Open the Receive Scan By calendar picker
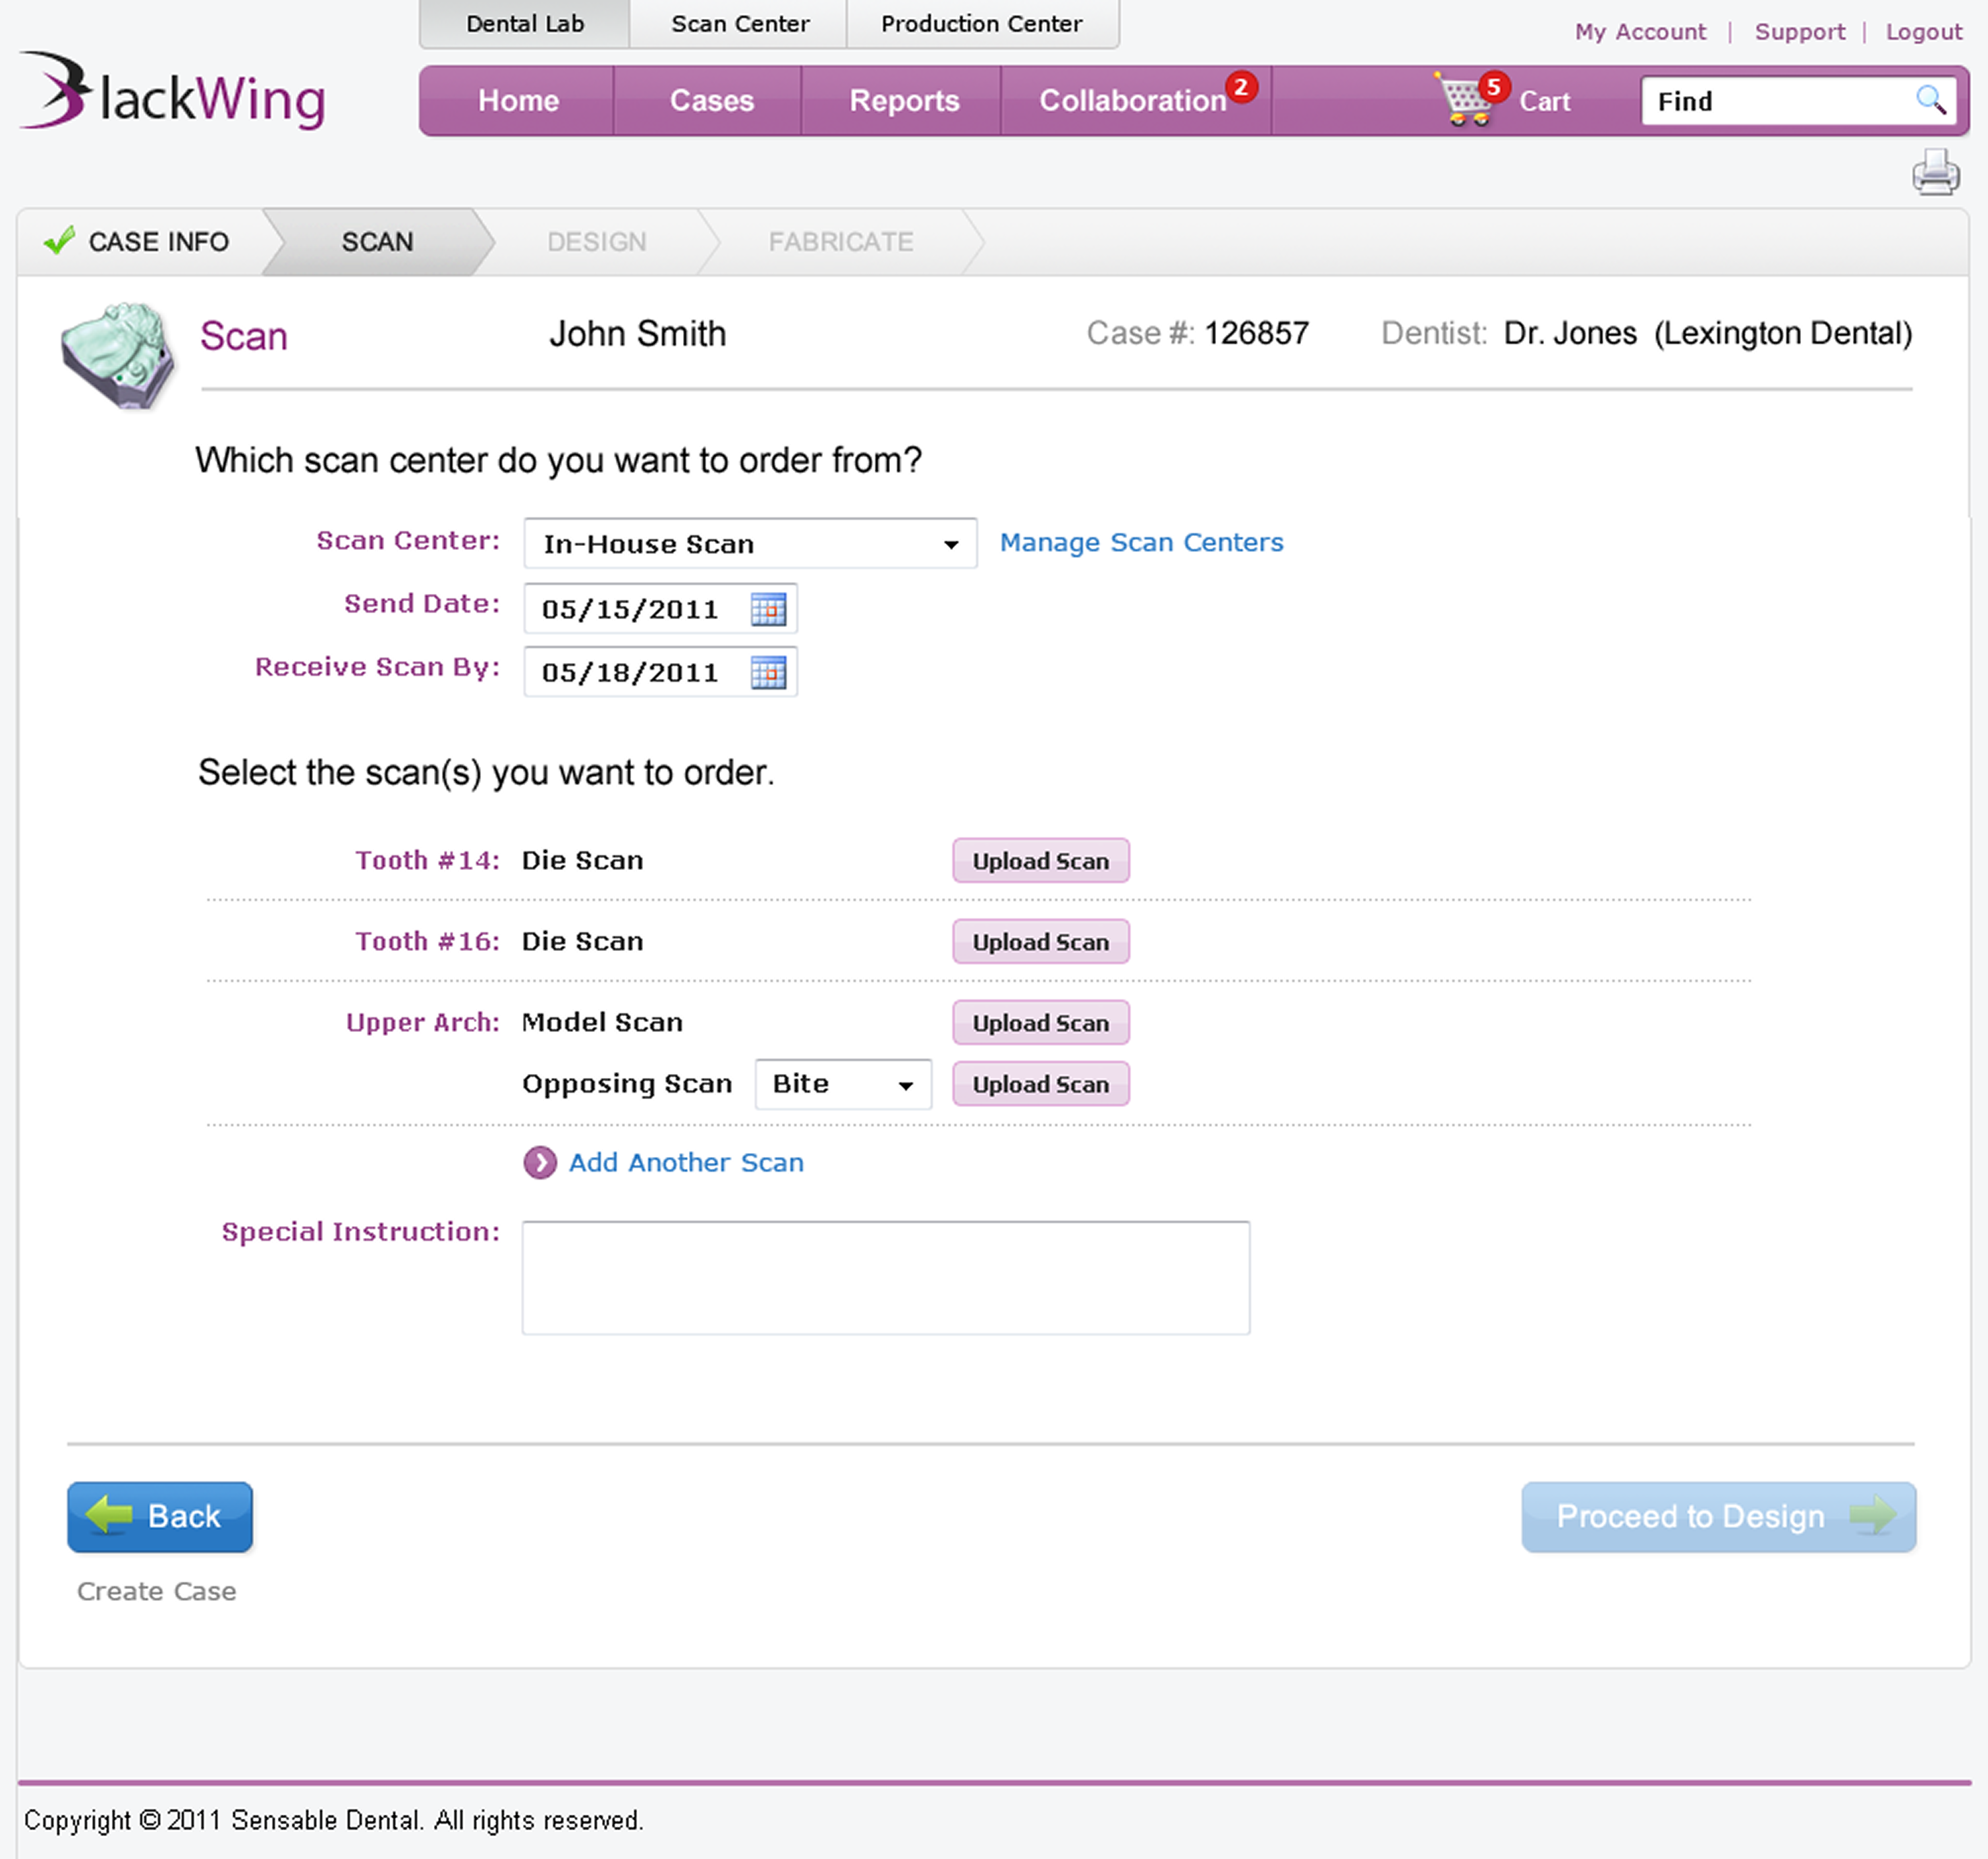 pyautogui.click(x=768, y=672)
